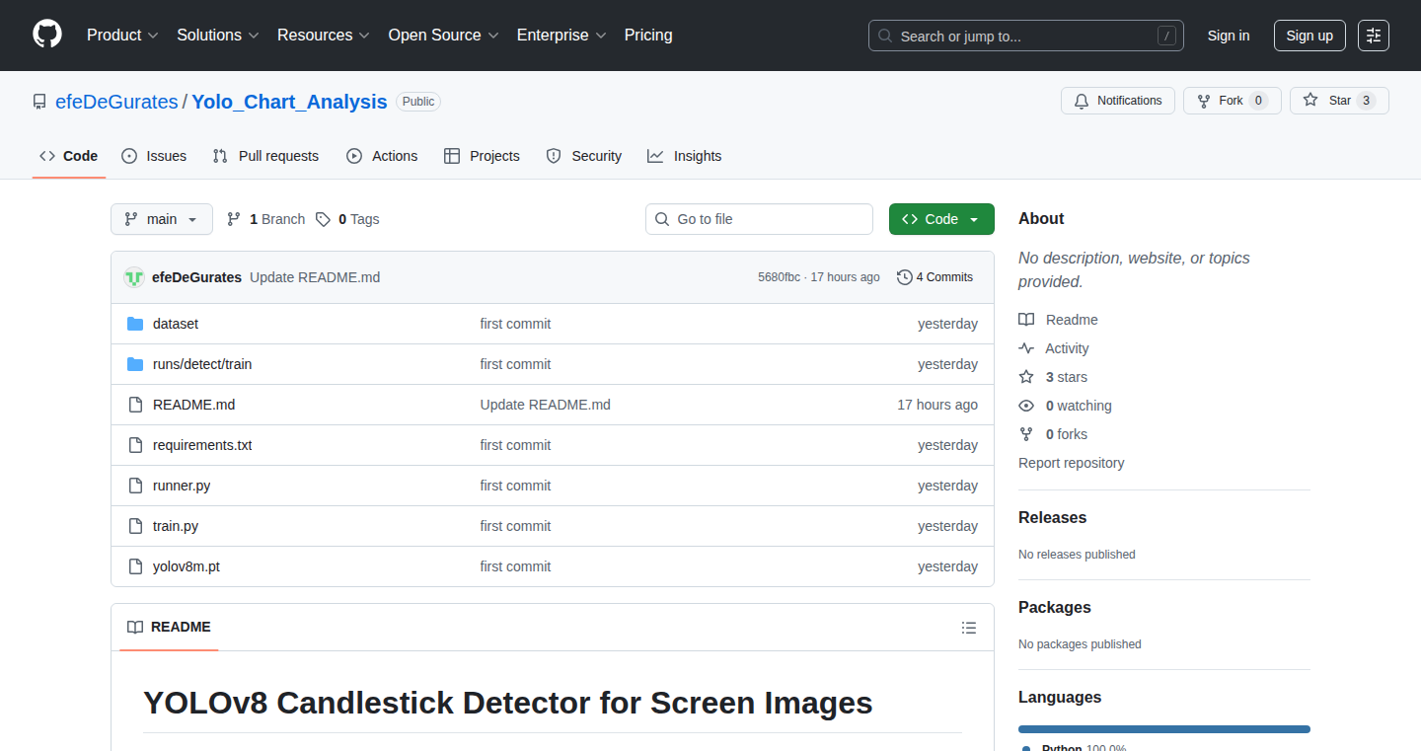Image resolution: width=1421 pixels, height=751 pixels.
Task: Open the Security tab
Action: [x=584, y=156]
